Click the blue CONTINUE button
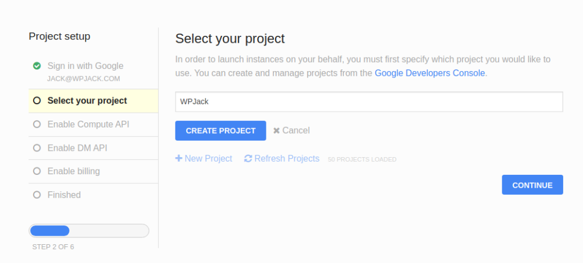583x263 pixels. pyautogui.click(x=532, y=185)
